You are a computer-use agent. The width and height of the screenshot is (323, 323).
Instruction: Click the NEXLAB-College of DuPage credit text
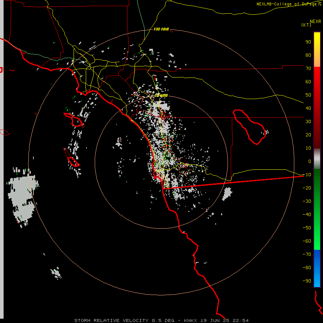coord(289,4)
